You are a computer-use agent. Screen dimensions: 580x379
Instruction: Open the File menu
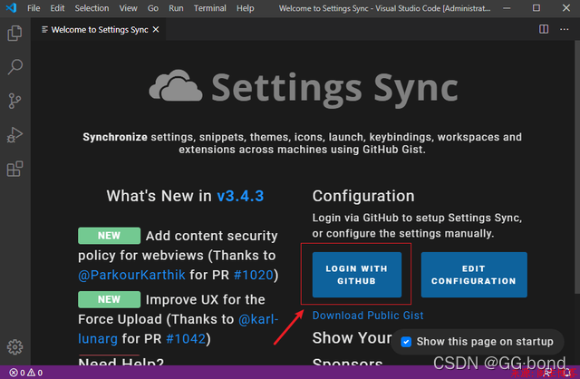pos(34,8)
